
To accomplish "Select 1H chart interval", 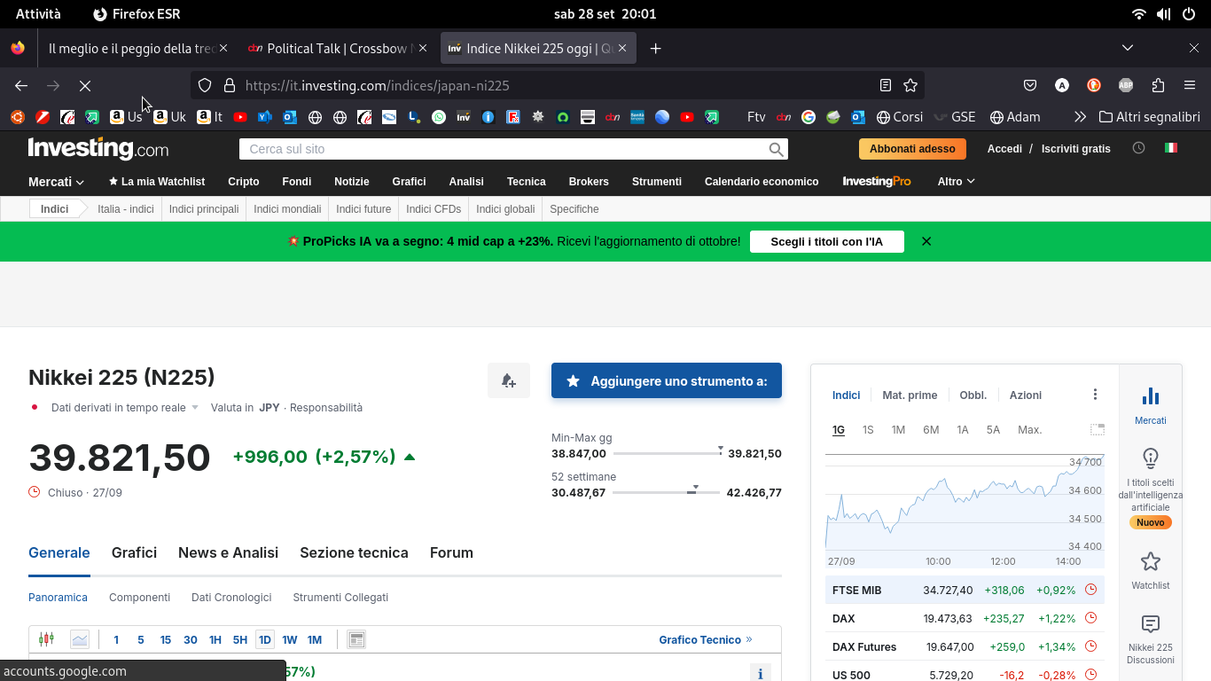I will 215,639.
